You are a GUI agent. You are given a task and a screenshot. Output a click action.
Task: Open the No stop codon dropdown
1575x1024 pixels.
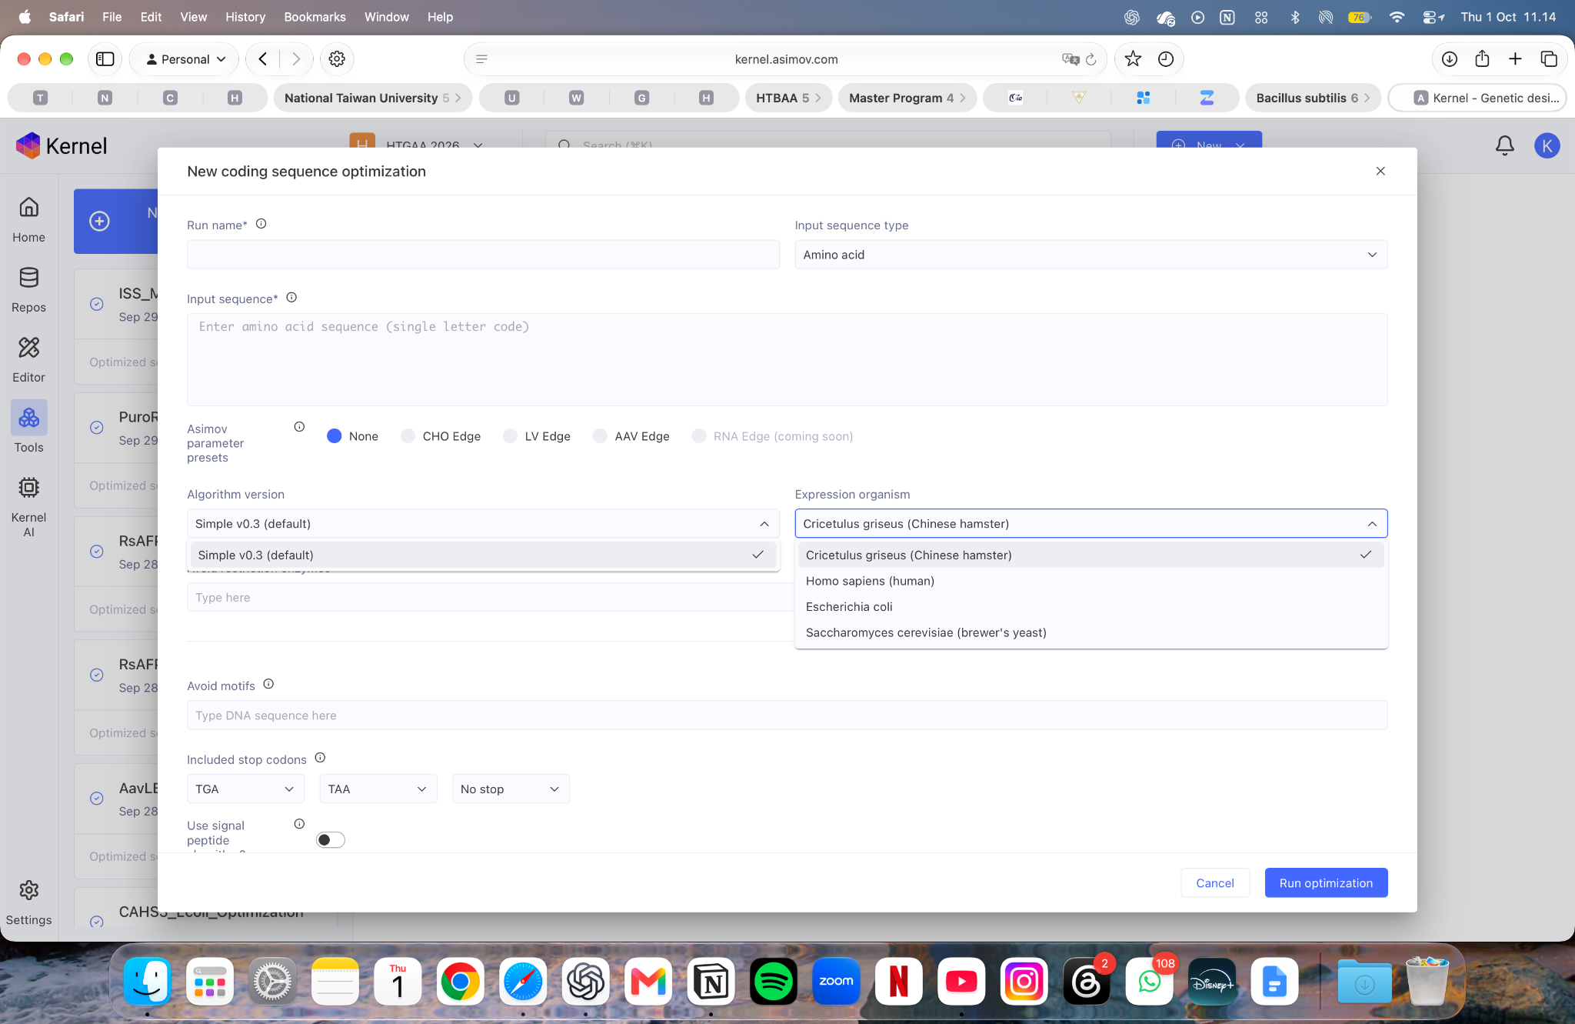pyautogui.click(x=511, y=789)
